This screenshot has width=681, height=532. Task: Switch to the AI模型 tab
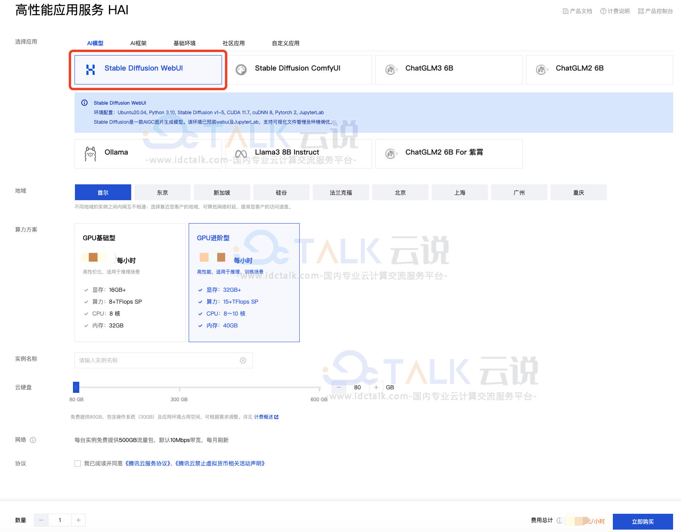(95, 43)
